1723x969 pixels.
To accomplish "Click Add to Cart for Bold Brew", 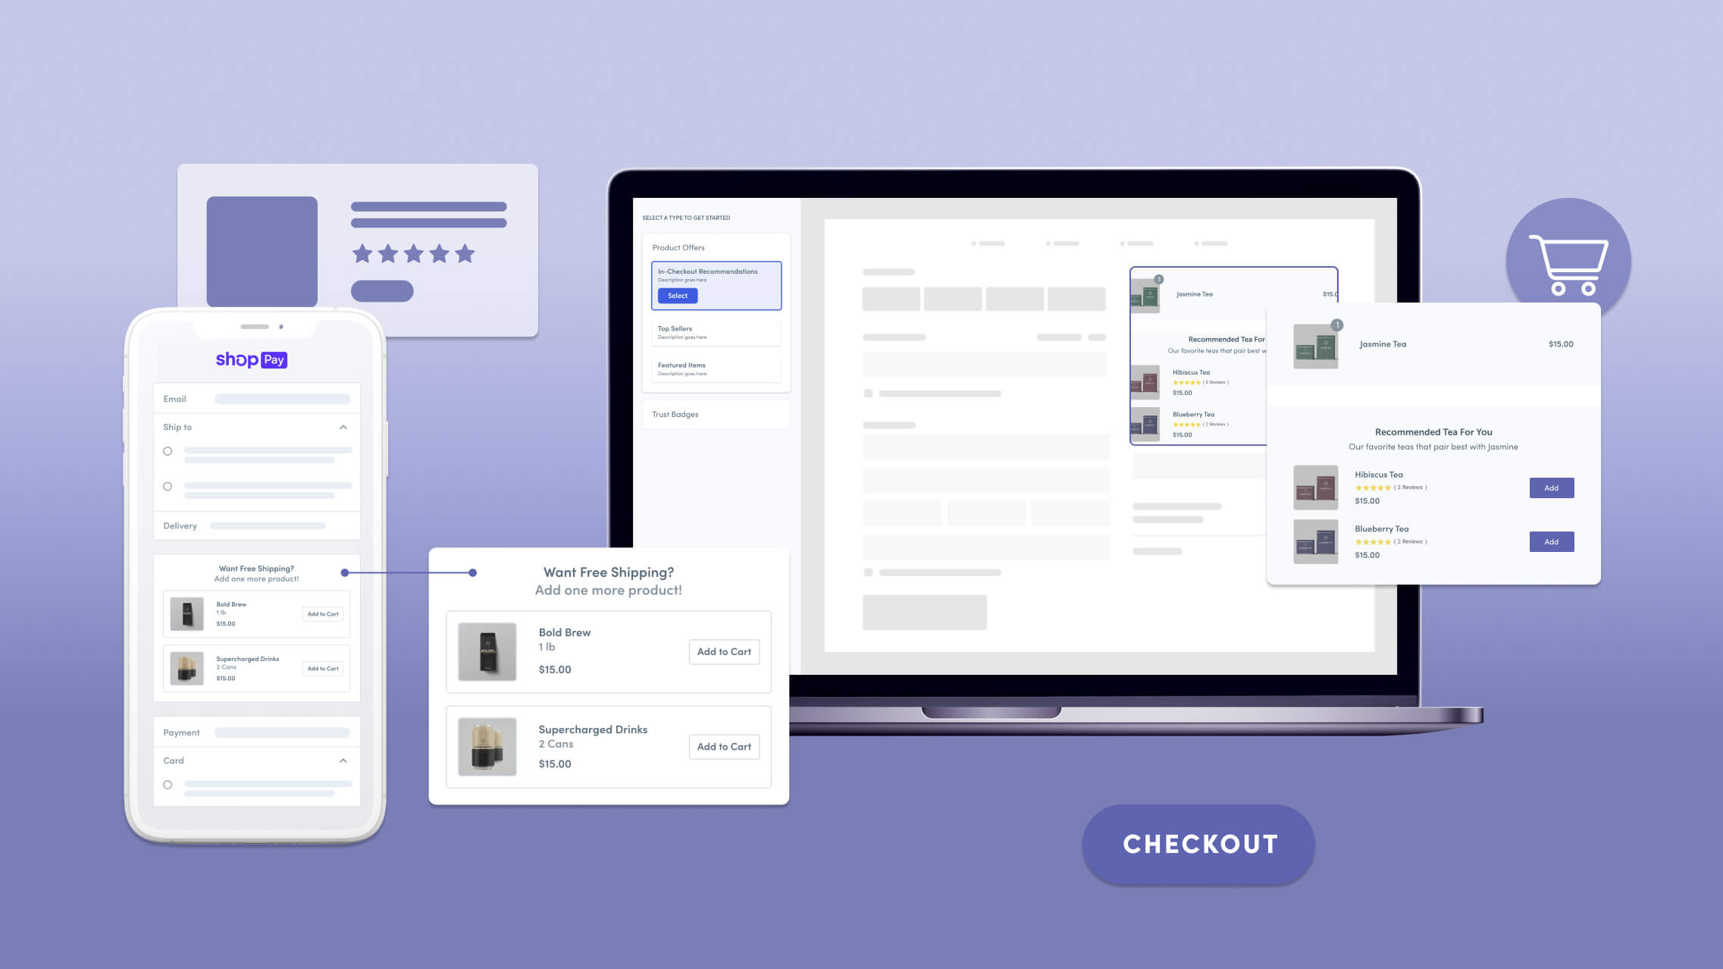I will (x=724, y=651).
